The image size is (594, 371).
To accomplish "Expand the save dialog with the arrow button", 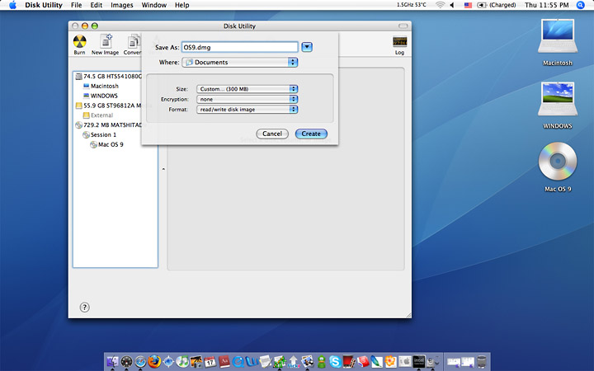I will [x=307, y=48].
